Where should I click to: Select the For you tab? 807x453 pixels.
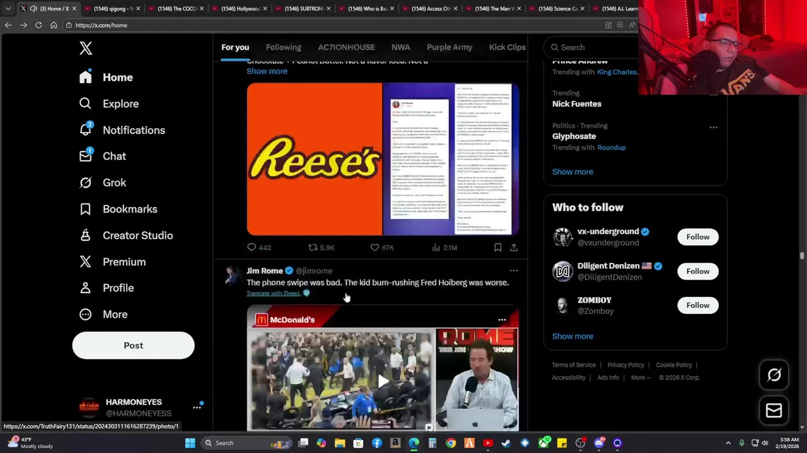point(235,47)
